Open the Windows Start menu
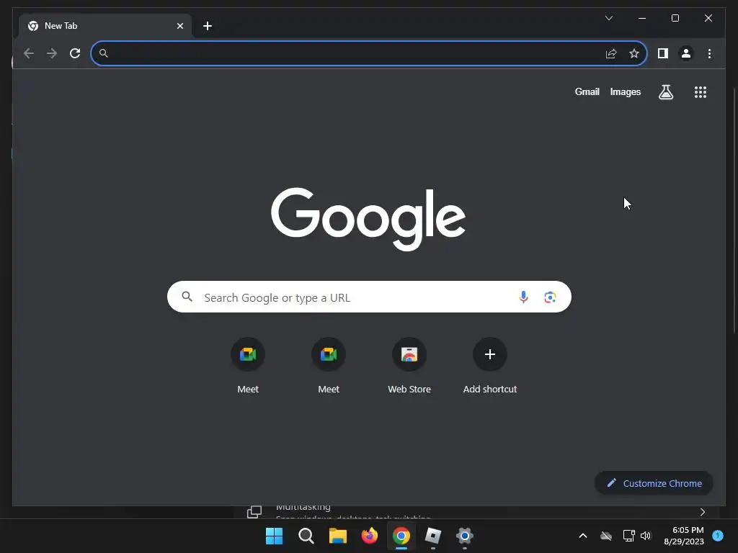 [274, 536]
